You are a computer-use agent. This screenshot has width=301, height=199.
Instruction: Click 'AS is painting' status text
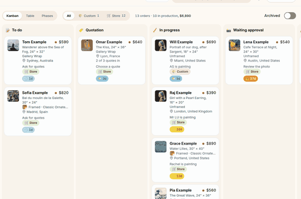pyautogui.click(x=180, y=67)
